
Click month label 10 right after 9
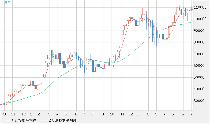[112, 114]
